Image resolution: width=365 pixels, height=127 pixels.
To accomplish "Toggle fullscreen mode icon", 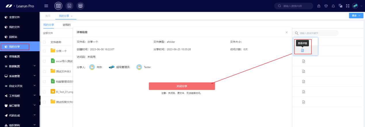I will [347, 6].
